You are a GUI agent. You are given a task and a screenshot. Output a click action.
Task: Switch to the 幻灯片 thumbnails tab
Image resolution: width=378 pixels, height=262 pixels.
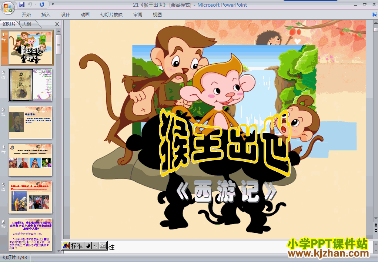click(x=9, y=24)
